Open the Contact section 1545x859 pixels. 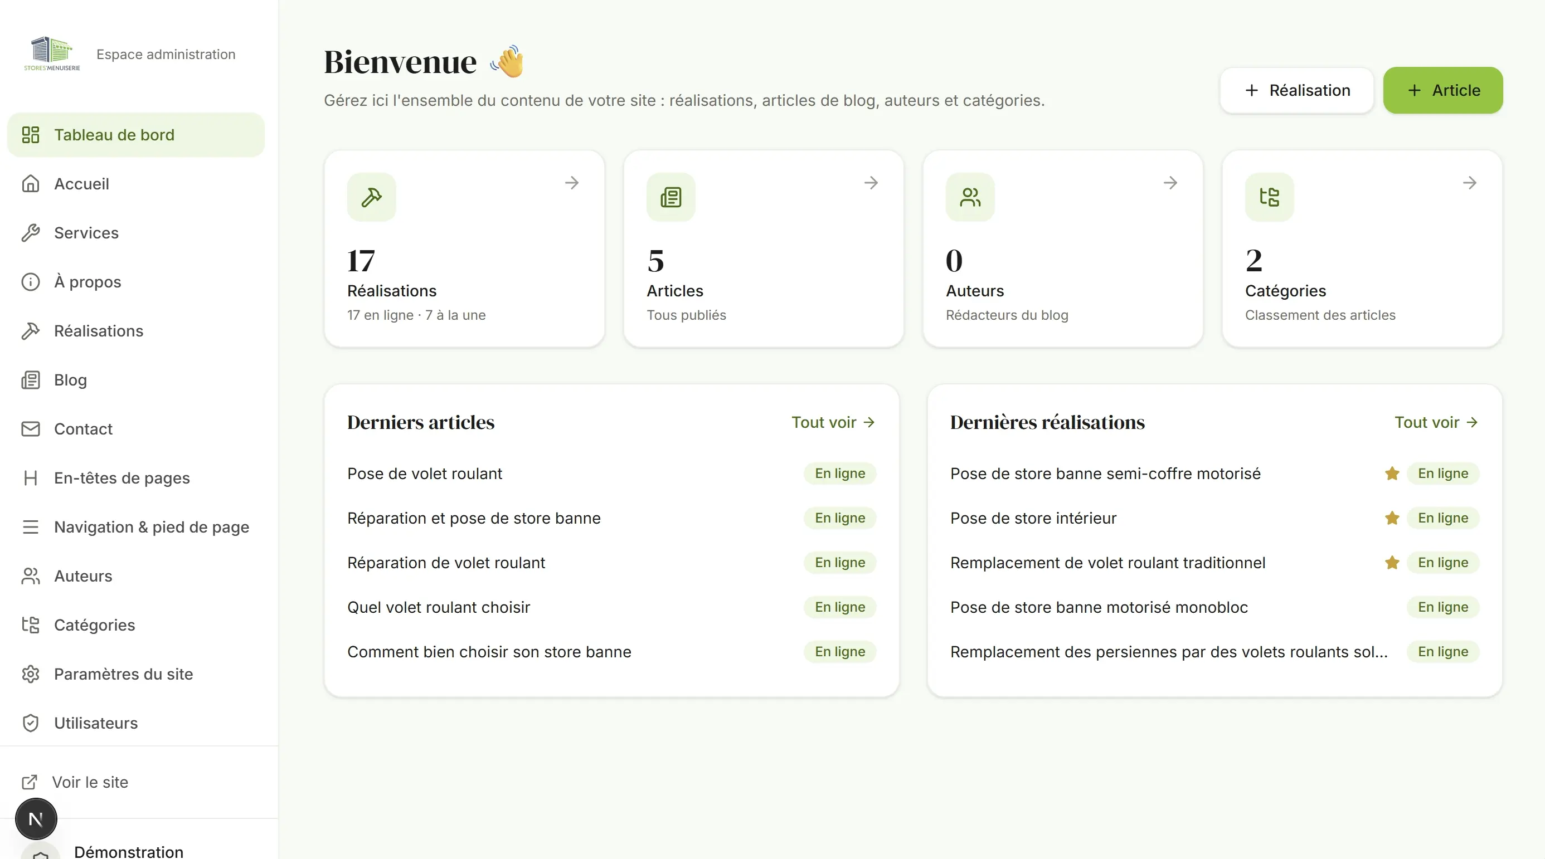tap(135, 429)
